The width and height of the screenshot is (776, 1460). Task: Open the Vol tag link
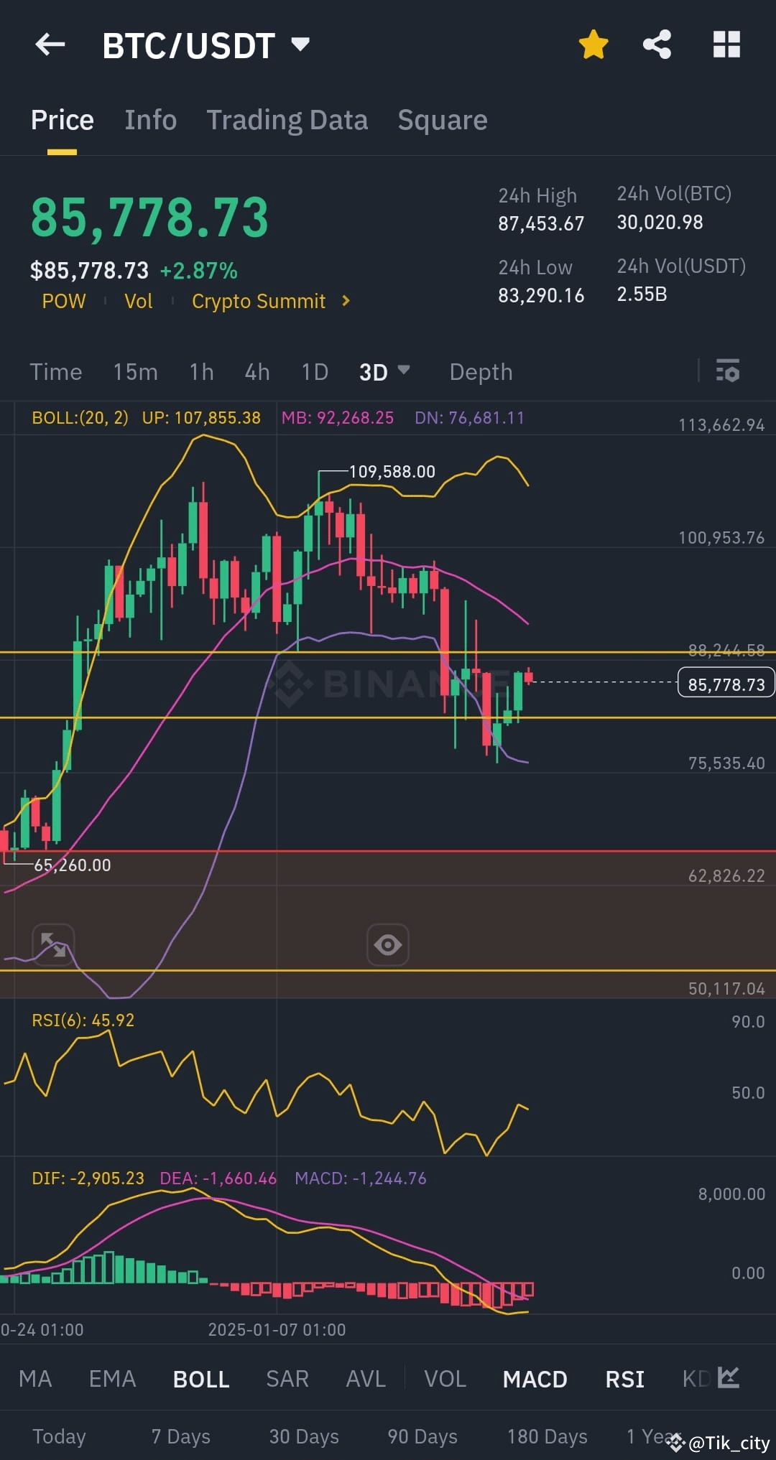139,301
